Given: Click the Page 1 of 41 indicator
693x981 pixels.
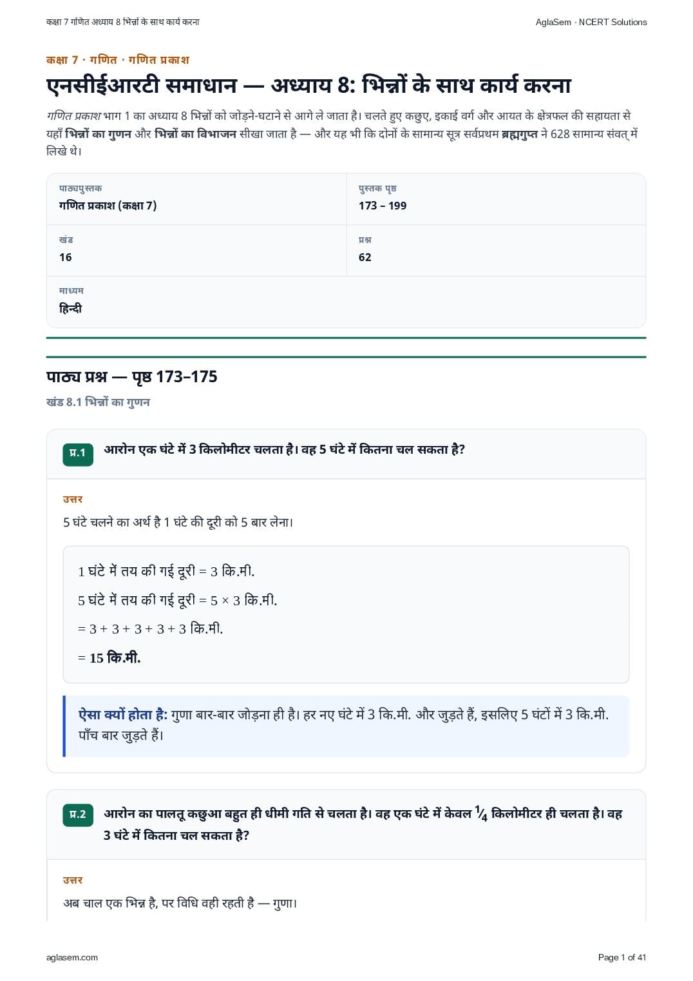Looking at the screenshot, I should click(x=622, y=957).
